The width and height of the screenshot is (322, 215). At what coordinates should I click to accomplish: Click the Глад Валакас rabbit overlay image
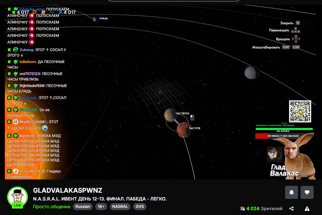pyautogui.click(x=298, y=156)
